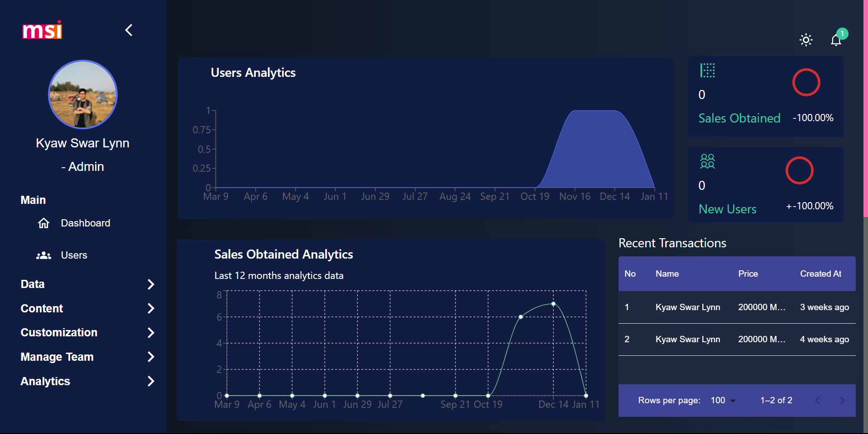Sort by the Created At column header
The image size is (868, 434).
pyautogui.click(x=820, y=274)
